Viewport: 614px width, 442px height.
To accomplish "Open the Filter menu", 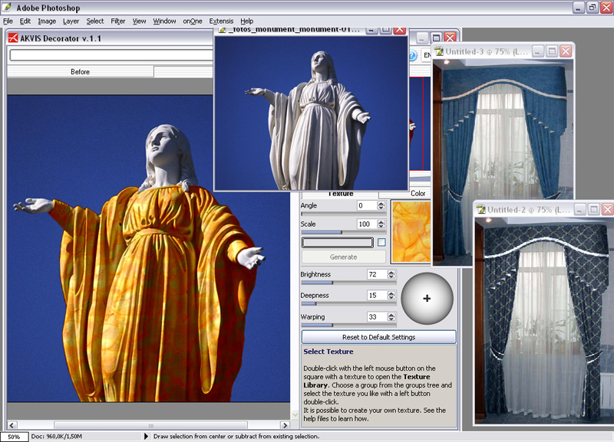I will point(118,21).
